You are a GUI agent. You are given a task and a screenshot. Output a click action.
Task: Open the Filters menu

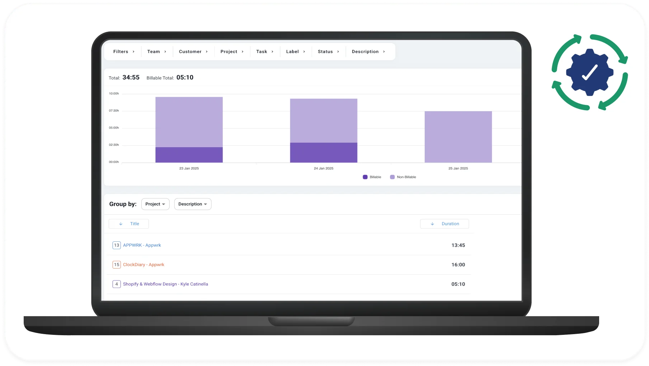tap(124, 52)
